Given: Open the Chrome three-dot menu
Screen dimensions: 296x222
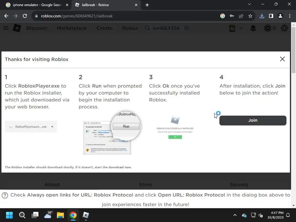Looking at the screenshot, I should (x=290, y=16).
